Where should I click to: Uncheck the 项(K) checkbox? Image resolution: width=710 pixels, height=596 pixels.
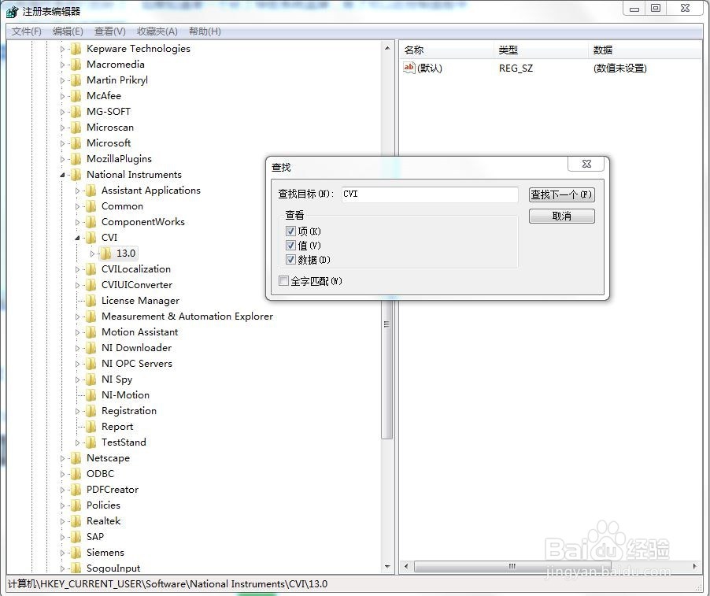290,231
